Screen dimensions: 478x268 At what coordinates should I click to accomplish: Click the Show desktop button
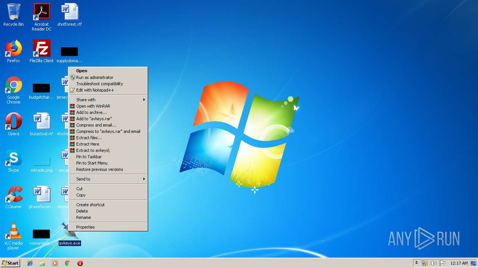point(474,263)
